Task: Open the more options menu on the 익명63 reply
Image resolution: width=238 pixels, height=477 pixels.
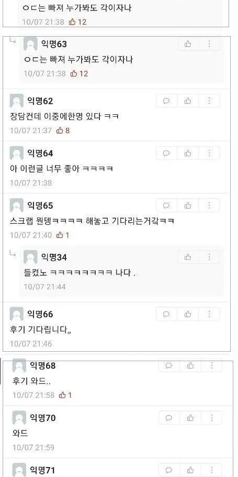Action: 209,45
